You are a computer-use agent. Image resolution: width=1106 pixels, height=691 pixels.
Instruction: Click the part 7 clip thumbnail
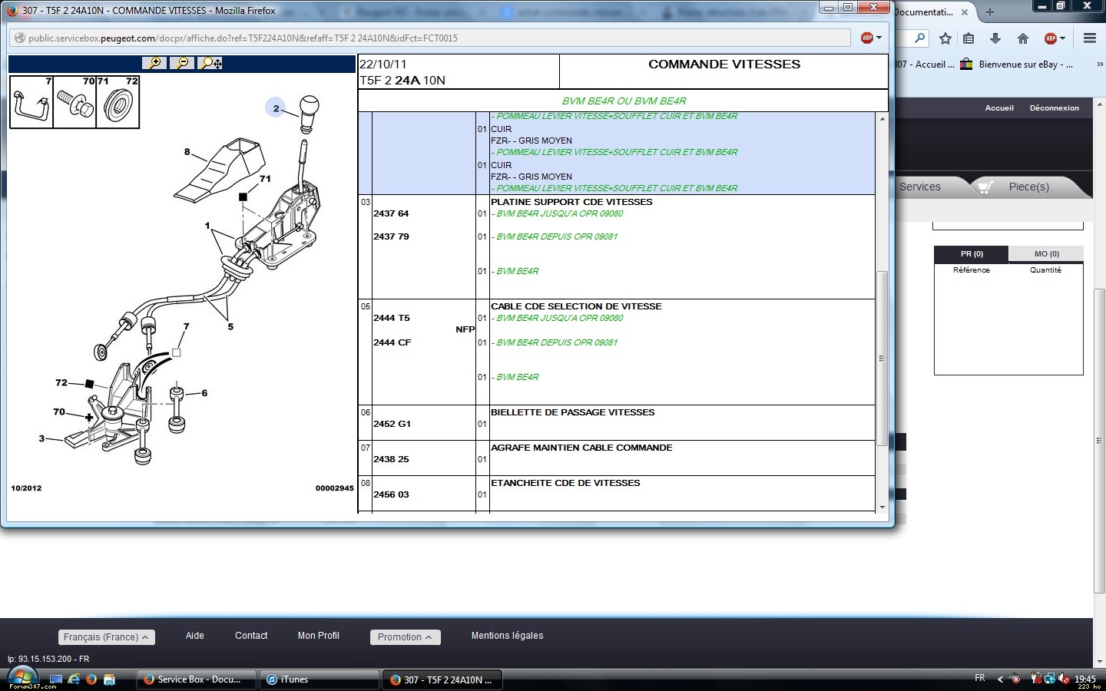31,102
